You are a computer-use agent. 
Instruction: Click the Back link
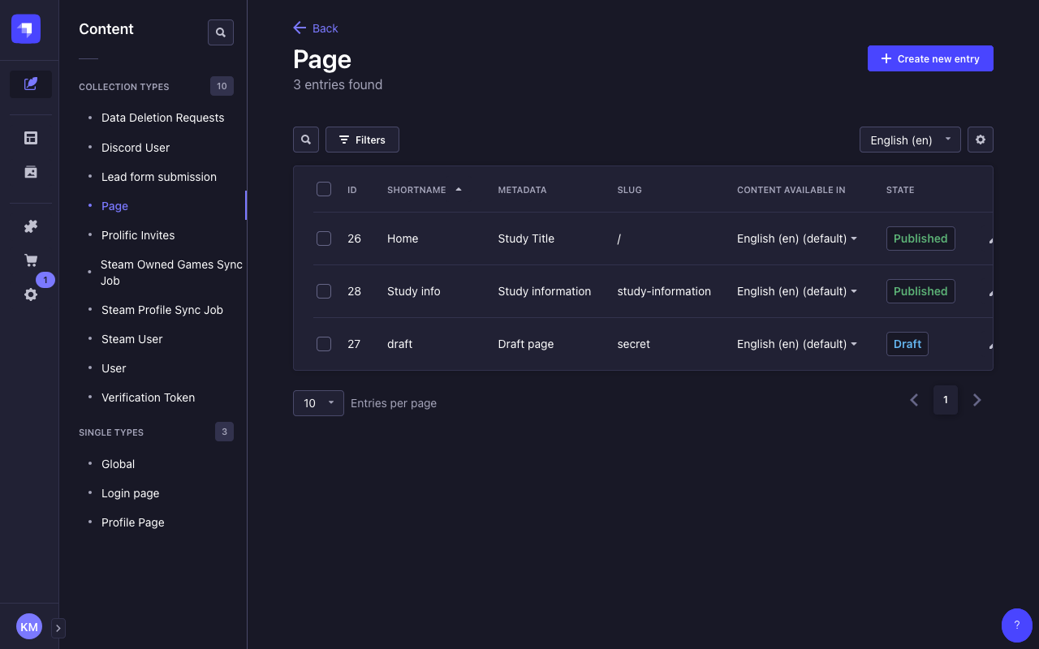point(315,28)
